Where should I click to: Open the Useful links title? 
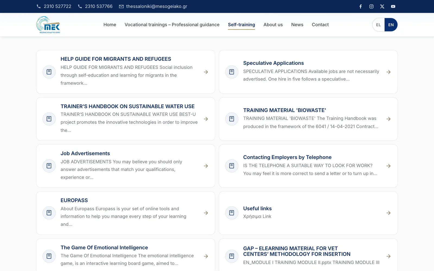coord(257,208)
